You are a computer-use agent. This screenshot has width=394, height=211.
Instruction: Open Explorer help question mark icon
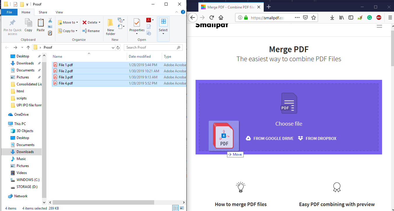coord(183,12)
